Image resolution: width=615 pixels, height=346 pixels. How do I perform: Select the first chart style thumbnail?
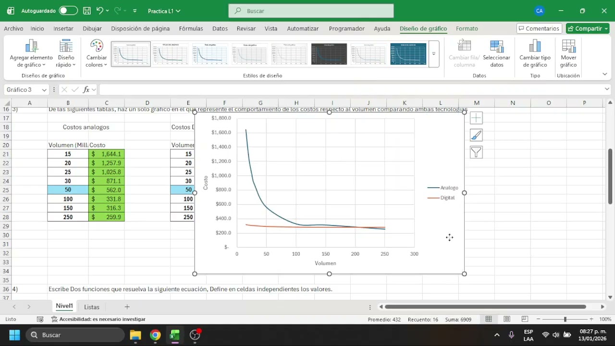131,54
